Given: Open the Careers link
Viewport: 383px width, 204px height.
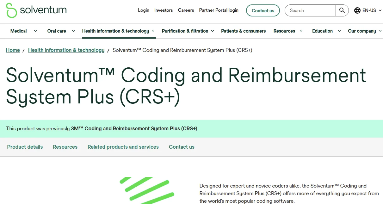Looking at the screenshot, I should 186,10.
